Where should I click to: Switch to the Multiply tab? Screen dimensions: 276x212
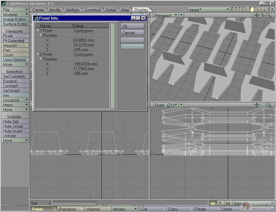(73, 10)
